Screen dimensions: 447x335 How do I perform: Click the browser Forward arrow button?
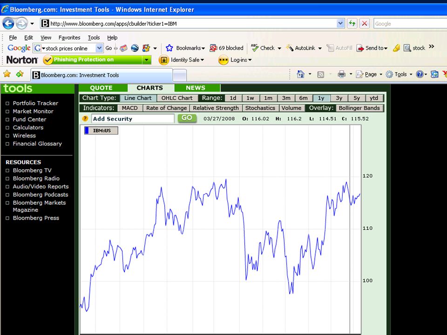(x=22, y=23)
